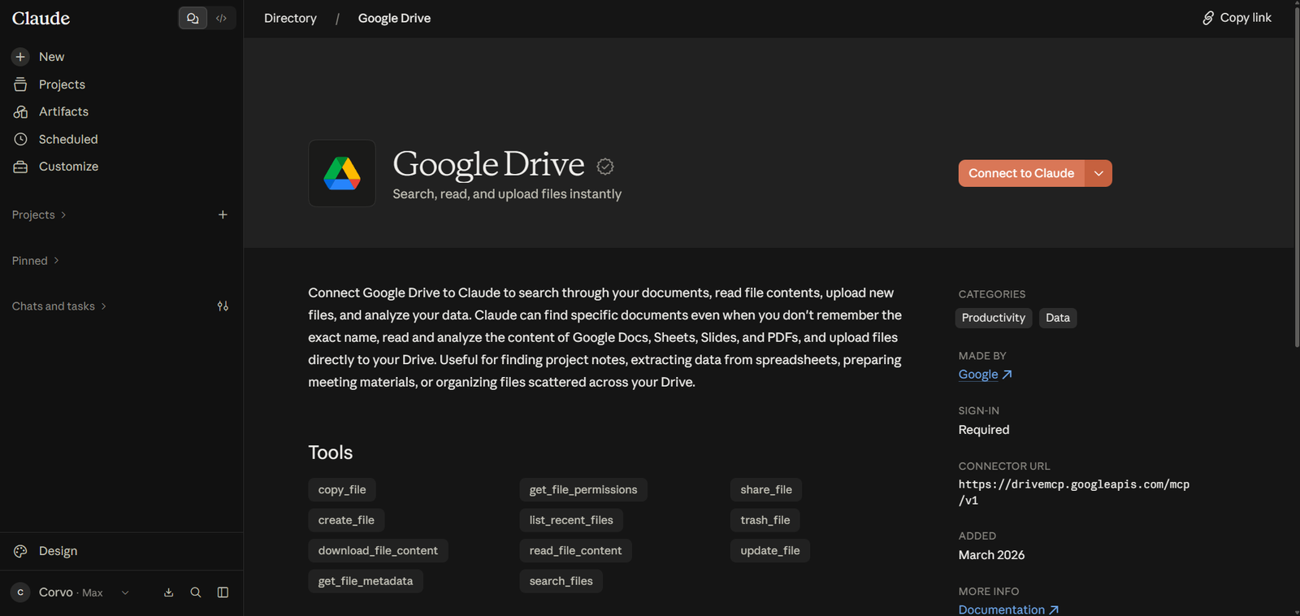
Task: Click the read_file_content tool
Action: (x=575, y=551)
